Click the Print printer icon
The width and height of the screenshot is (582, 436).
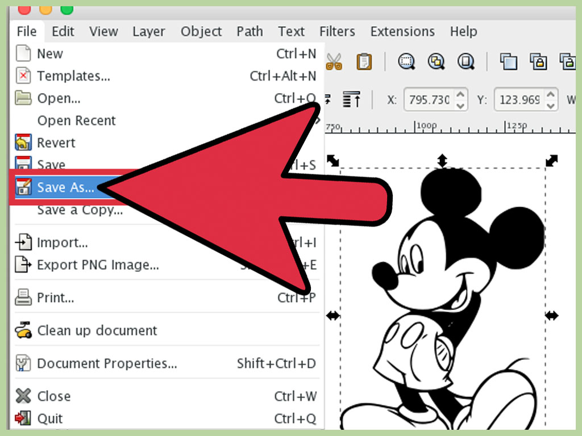pyautogui.click(x=23, y=297)
